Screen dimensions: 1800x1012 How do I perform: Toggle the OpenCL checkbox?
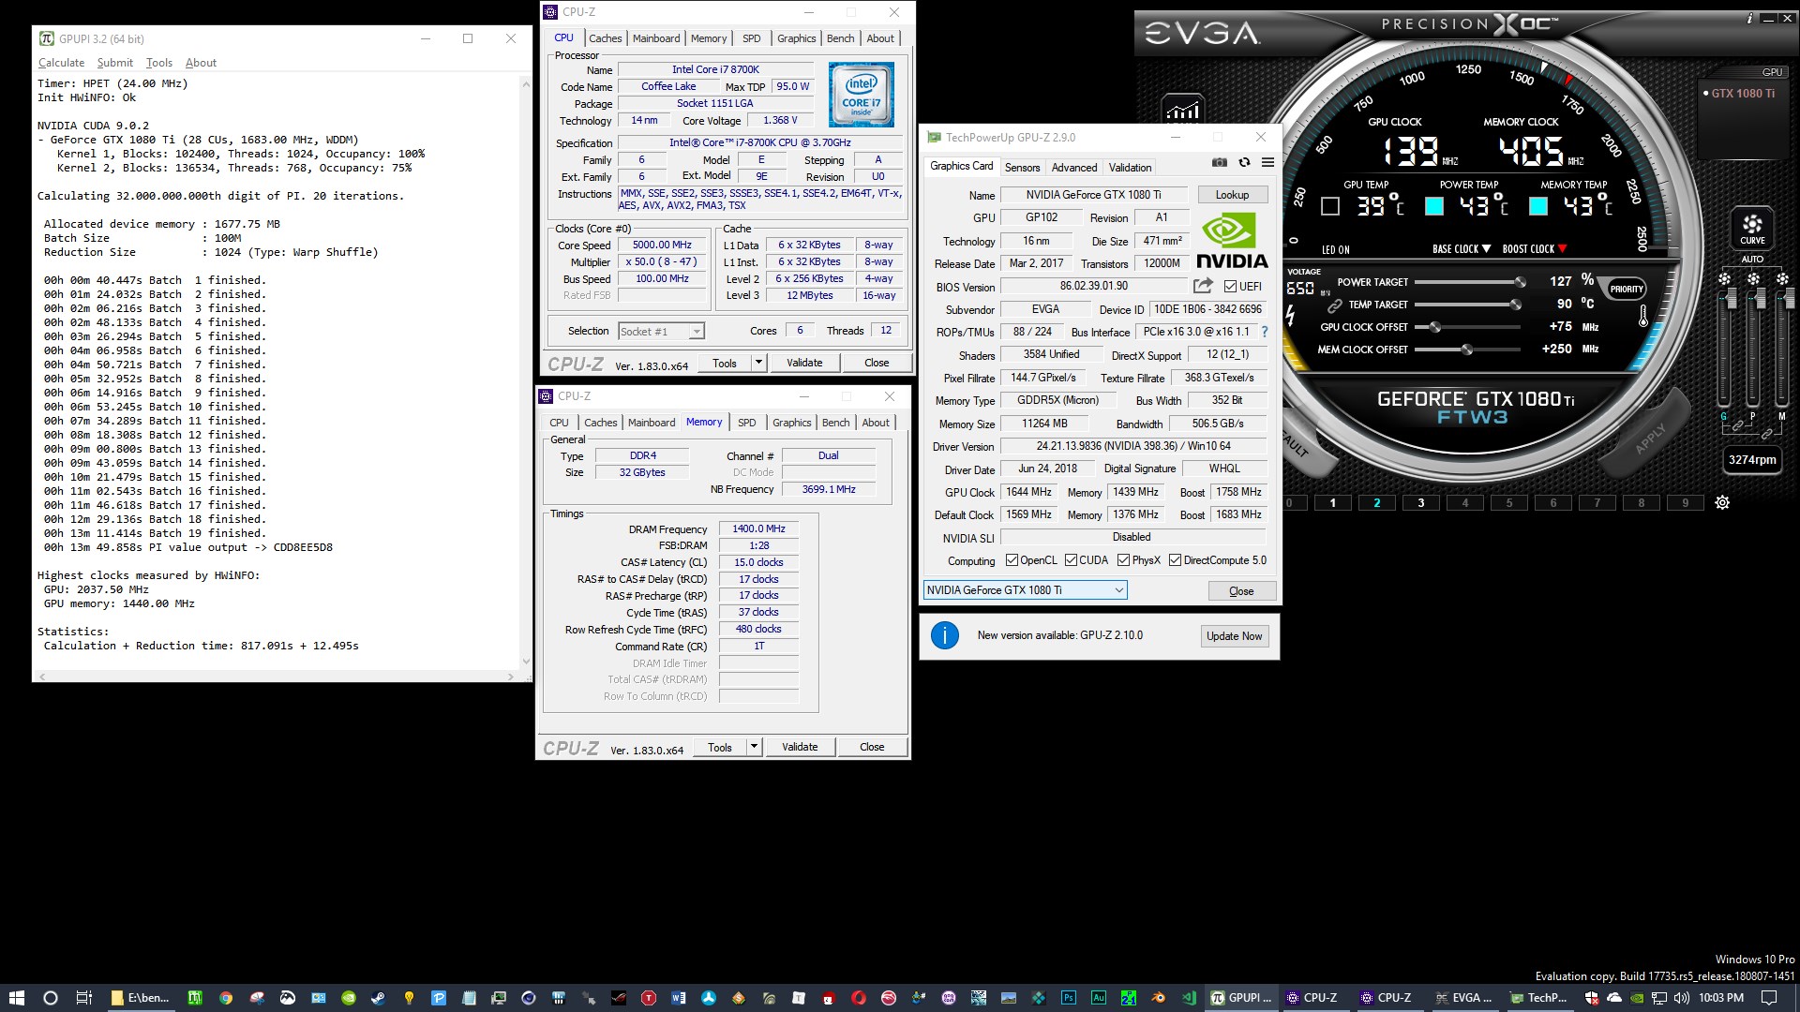tap(1012, 560)
